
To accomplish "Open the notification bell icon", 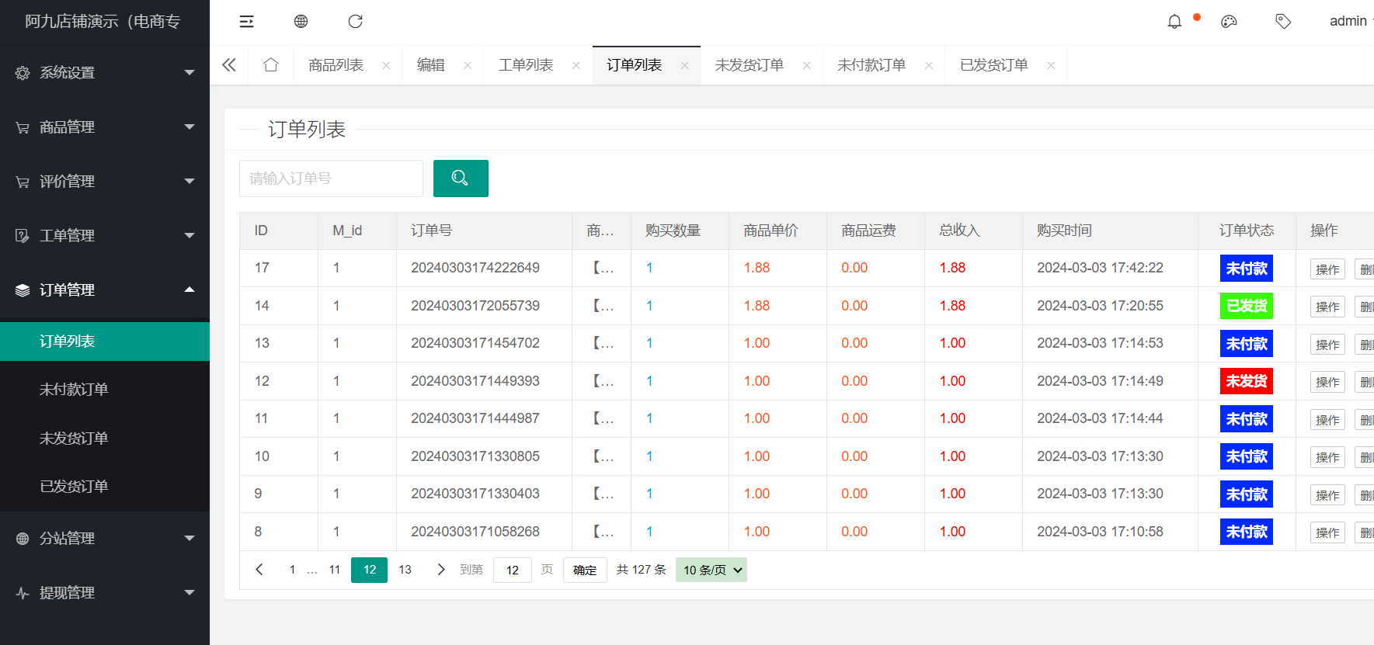I will point(1174,22).
